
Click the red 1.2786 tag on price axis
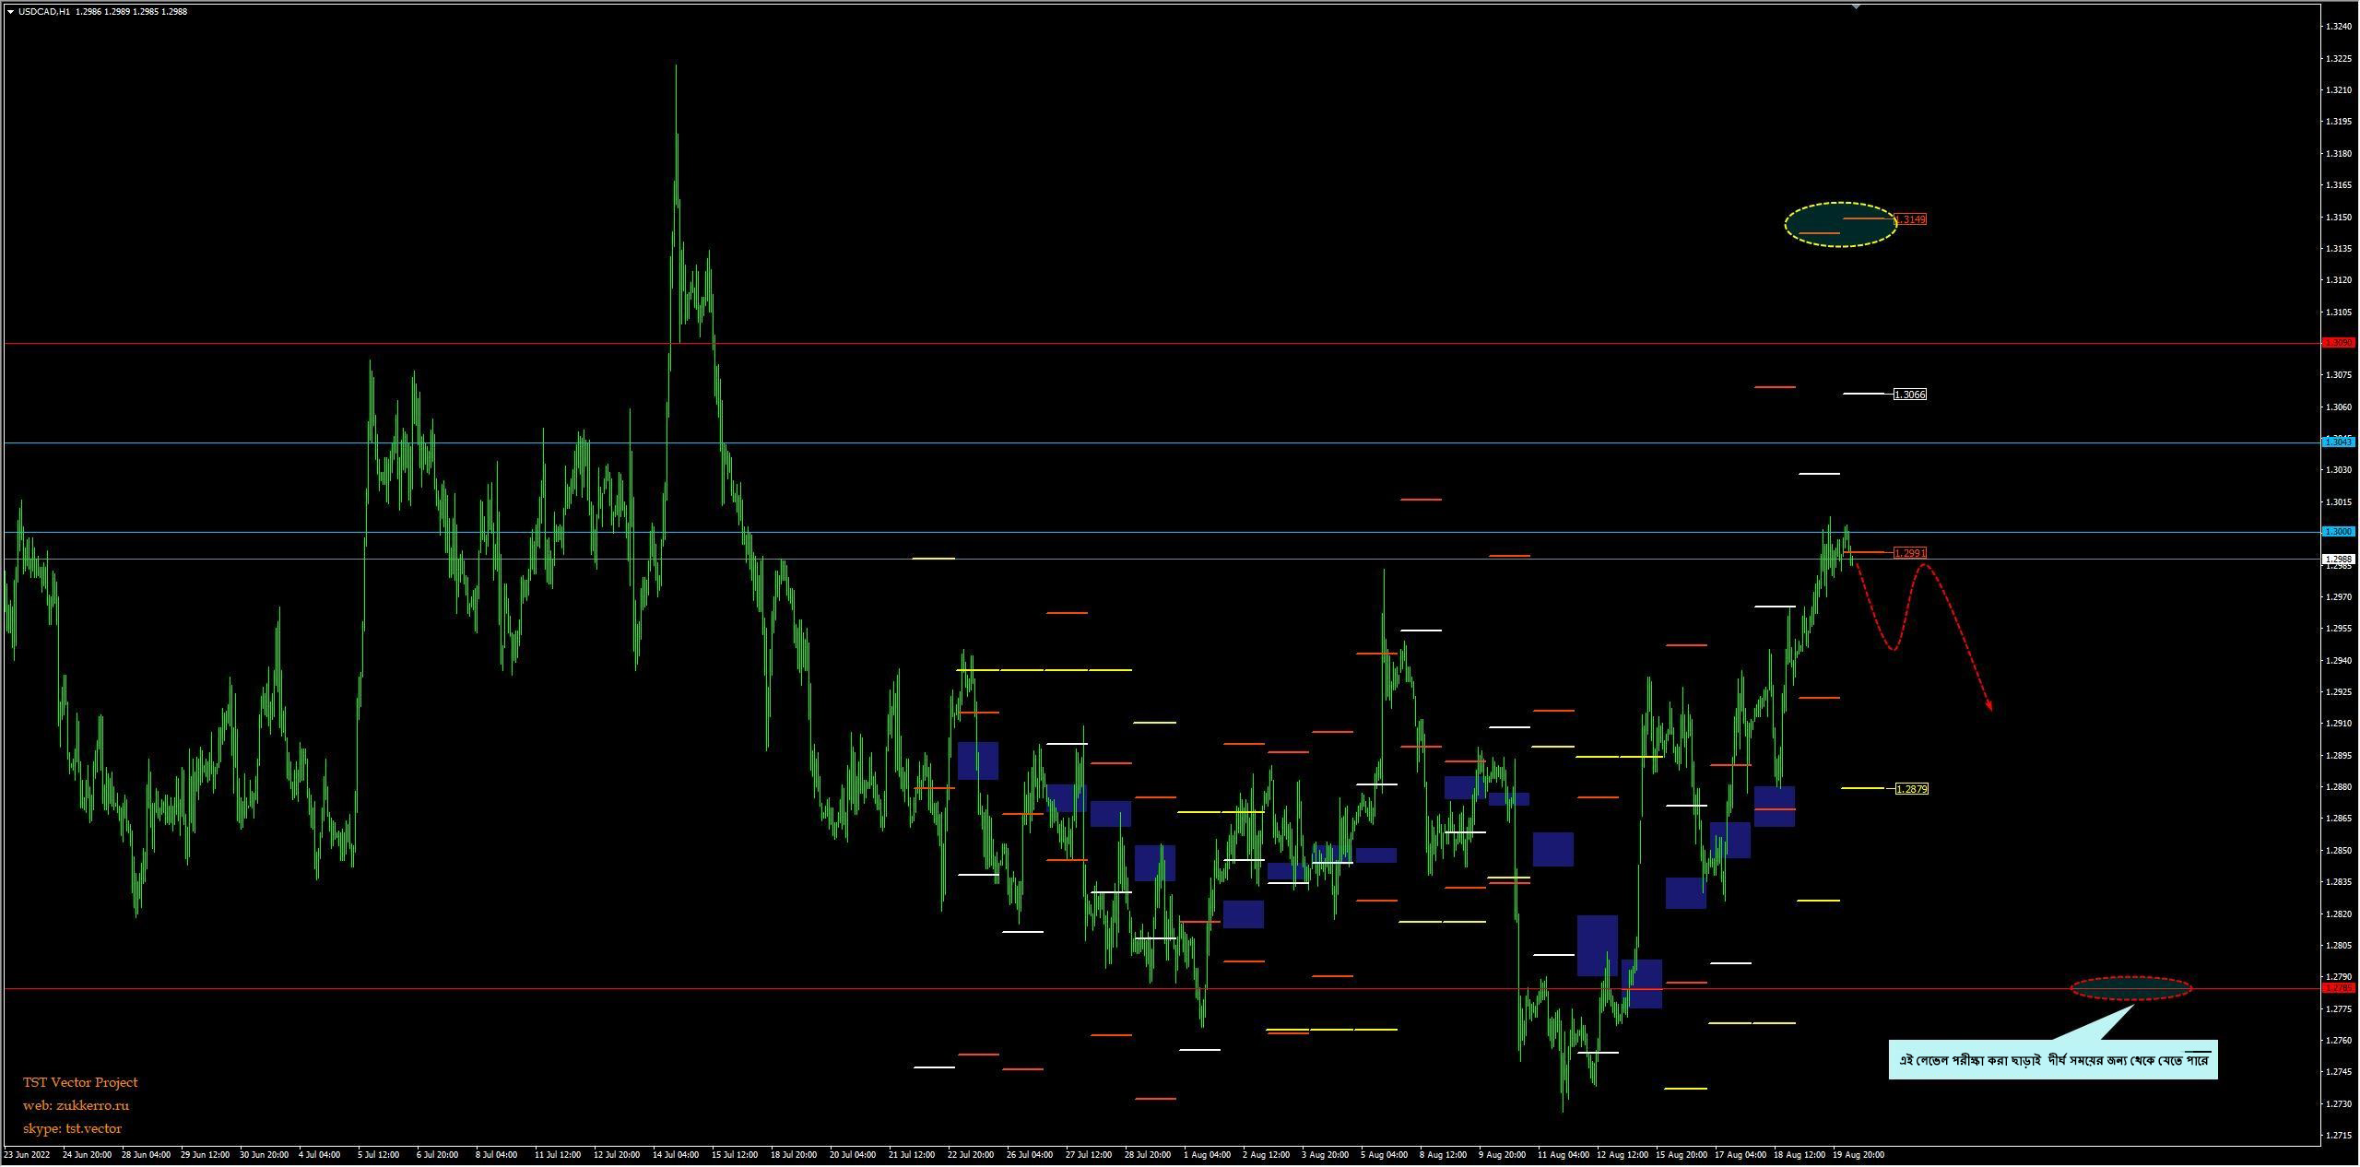pyautogui.click(x=2339, y=988)
